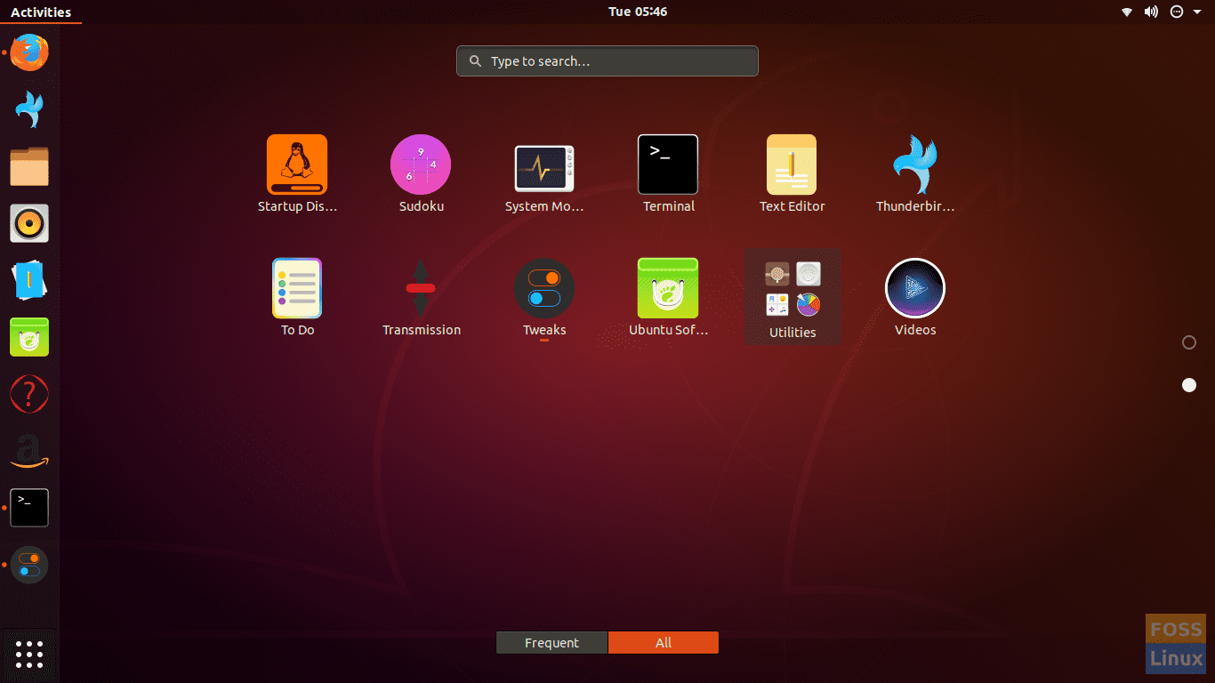Launch the Text Editor app
This screenshot has width=1215, height=683.
[x=792, y=174]
